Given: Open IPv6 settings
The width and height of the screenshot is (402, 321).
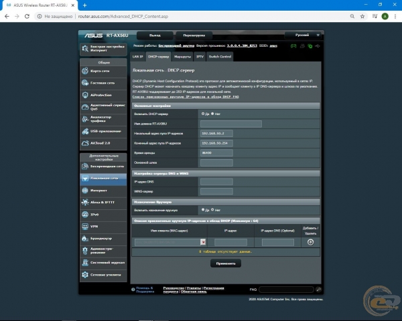Looking at the screenshot, I should tap(103, 214).
